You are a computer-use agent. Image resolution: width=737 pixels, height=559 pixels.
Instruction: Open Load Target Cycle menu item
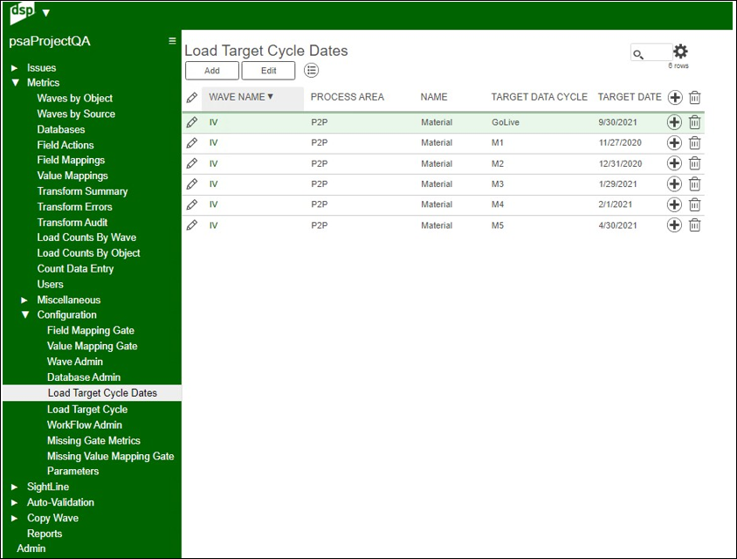point(87,410)
